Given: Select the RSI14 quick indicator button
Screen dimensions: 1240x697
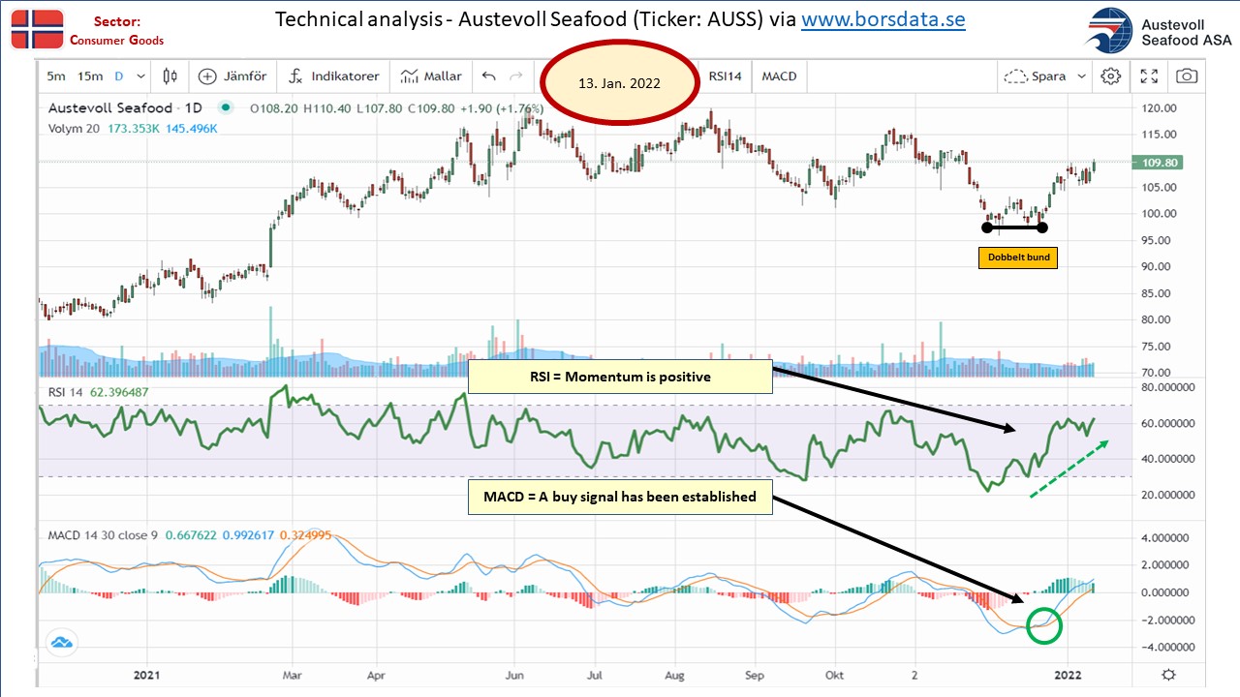Looking at the screenshot, I should click(725, 76).
